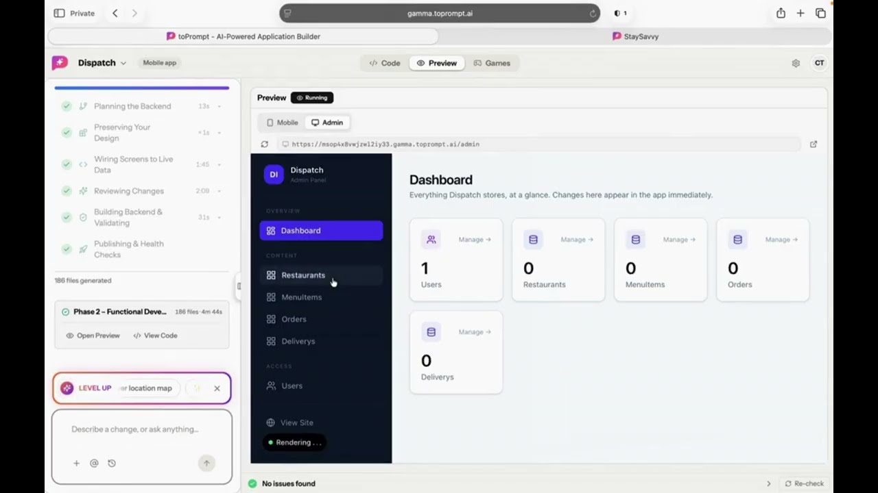
Task: Switch to the Code tab
Action: 385,63
